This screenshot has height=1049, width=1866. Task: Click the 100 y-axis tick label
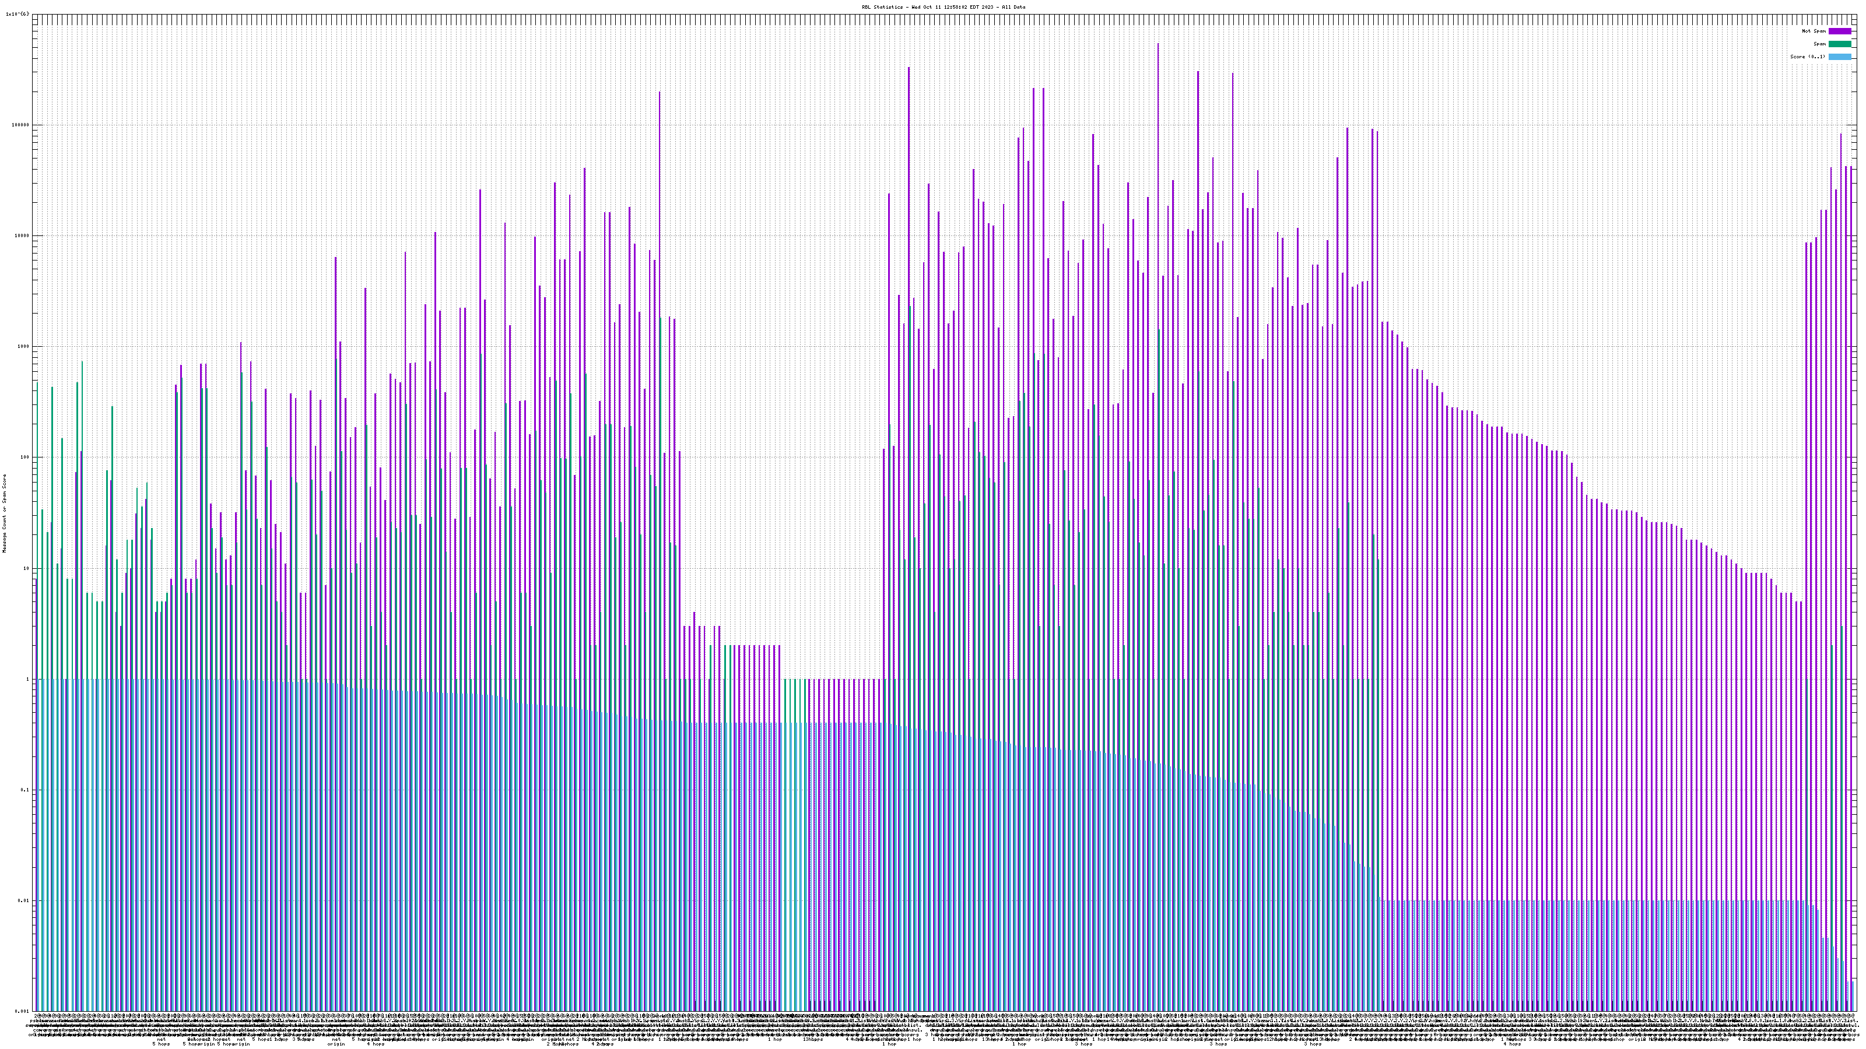25,457
